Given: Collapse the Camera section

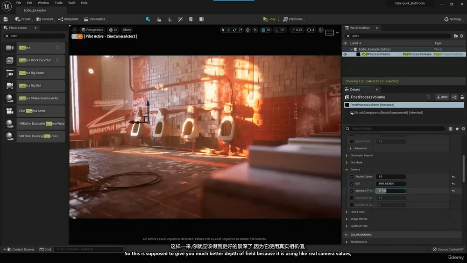Looking at the screenshot, I should coord(347,170).
